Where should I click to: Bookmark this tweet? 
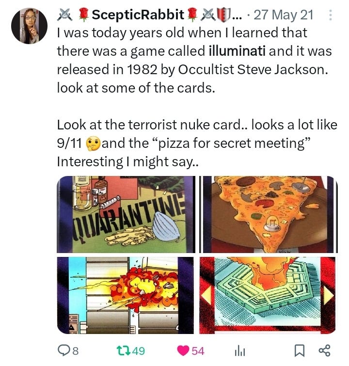[x=299, y=351]
